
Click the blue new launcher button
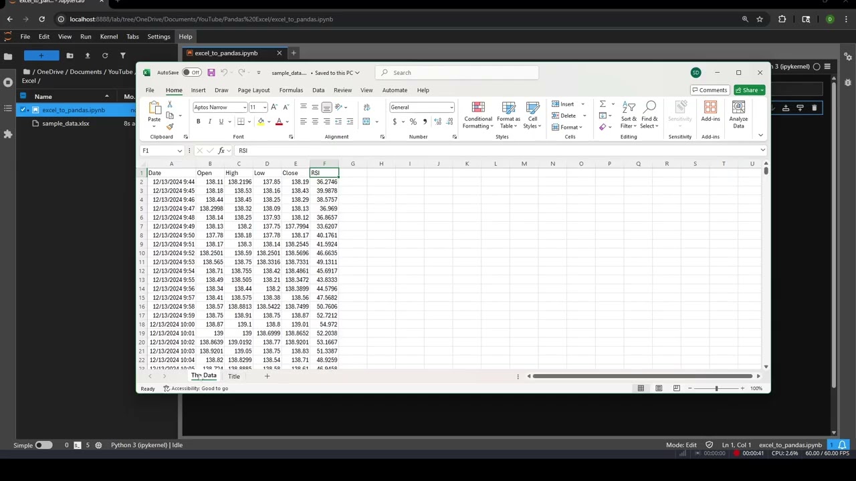point(41,55)
